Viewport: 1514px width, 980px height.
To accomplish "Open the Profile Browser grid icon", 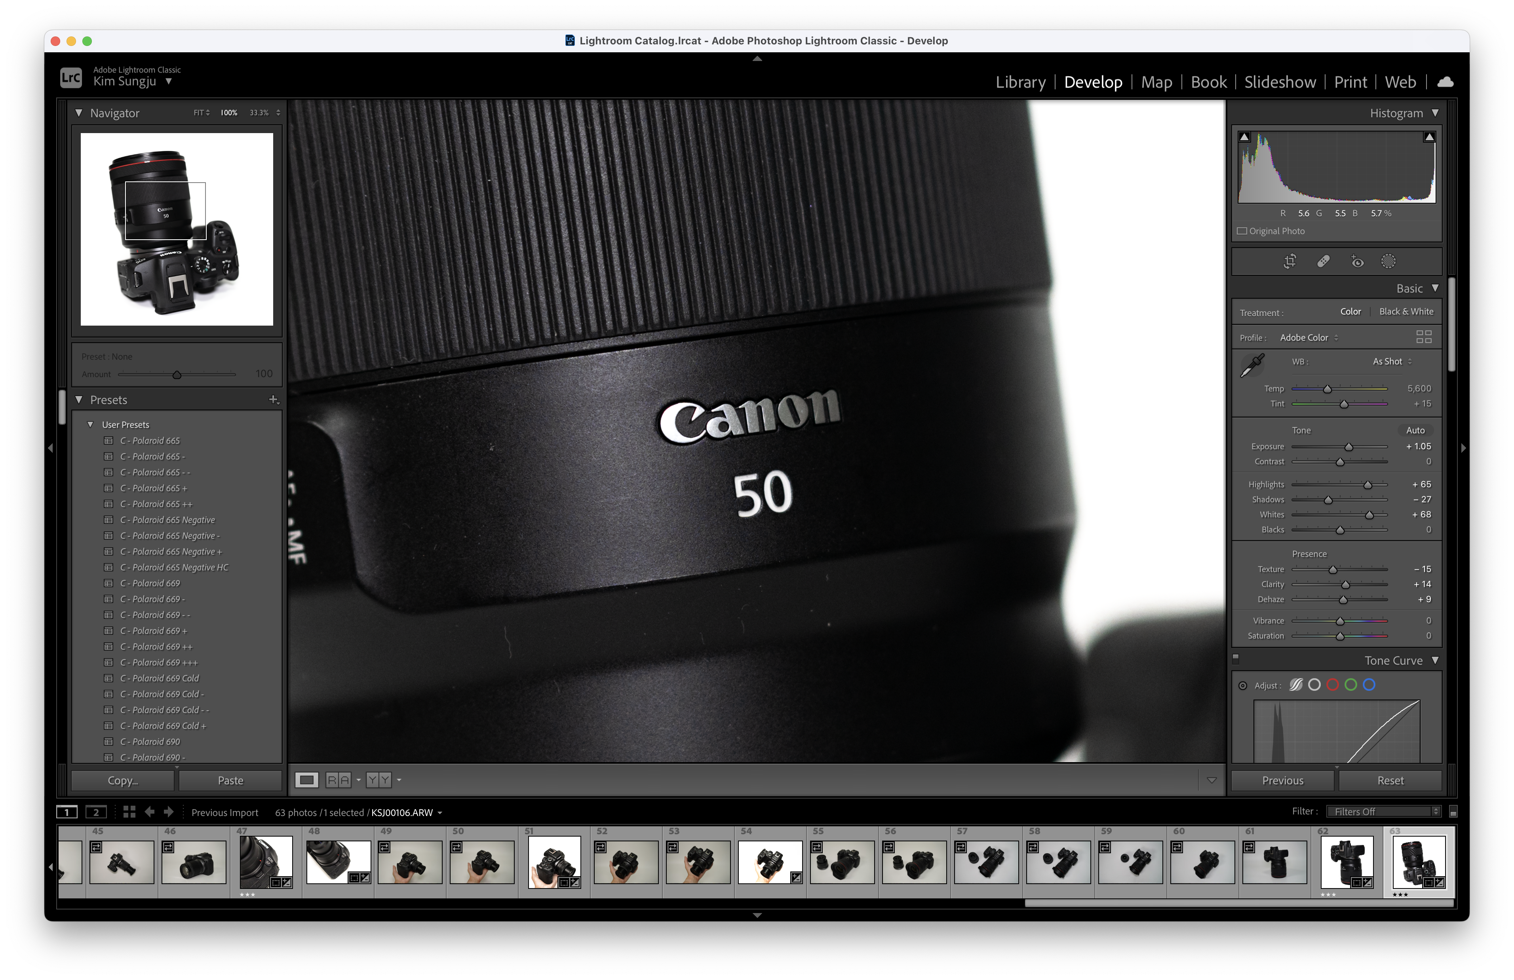I will pos(1424,337).
